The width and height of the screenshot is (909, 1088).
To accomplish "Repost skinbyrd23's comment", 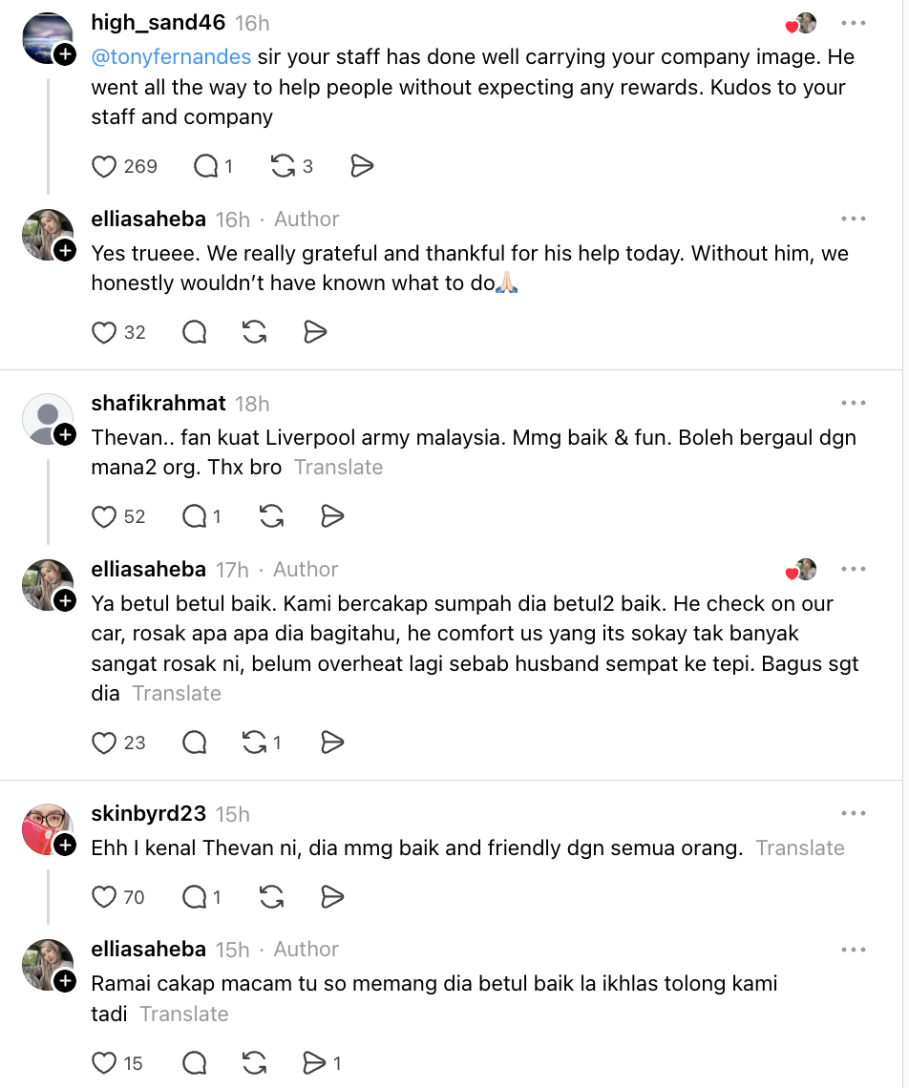I will pyautogui.click(x=272, y=897).
